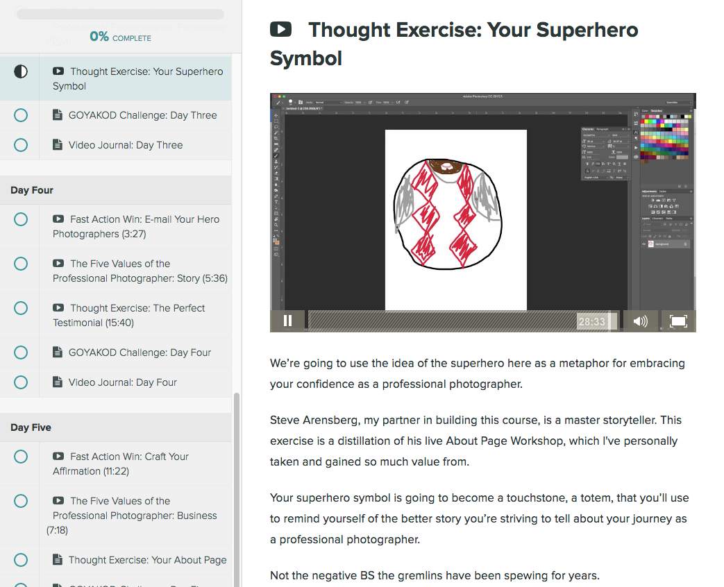Click the video icon beside the main lesson heading
The width and height of the screenshot is (724, 587).
[280, 29]
